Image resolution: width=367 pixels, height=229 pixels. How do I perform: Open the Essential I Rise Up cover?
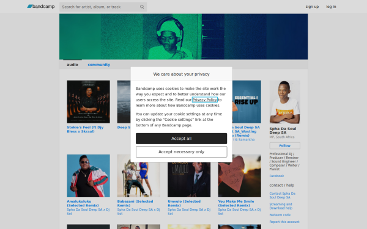click(247, 101)
